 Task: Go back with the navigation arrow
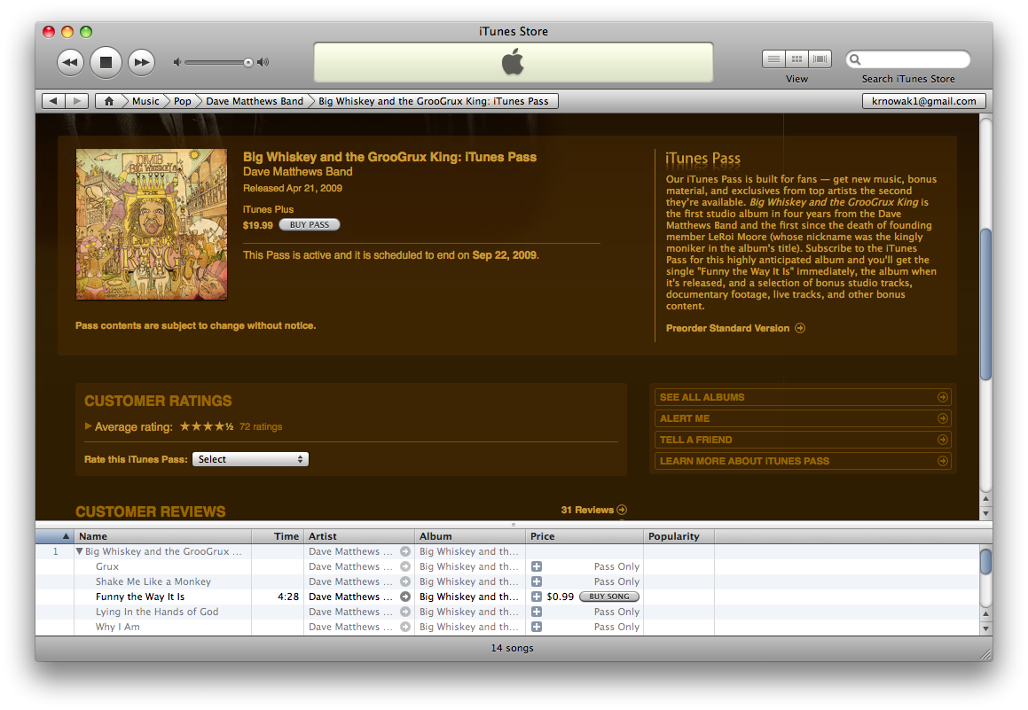(x=54, y=101)
